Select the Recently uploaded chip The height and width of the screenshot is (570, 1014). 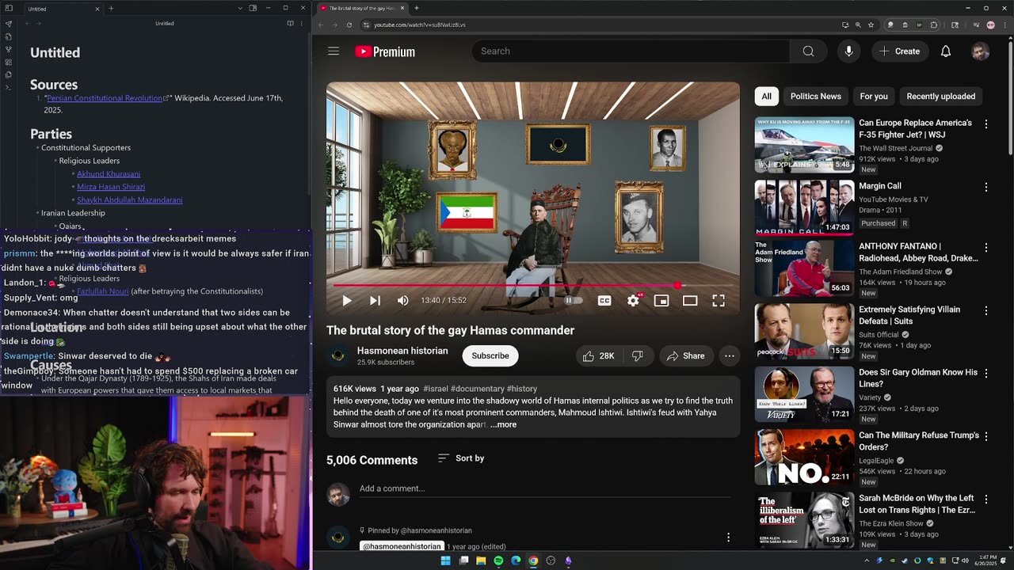click(941, 97)
